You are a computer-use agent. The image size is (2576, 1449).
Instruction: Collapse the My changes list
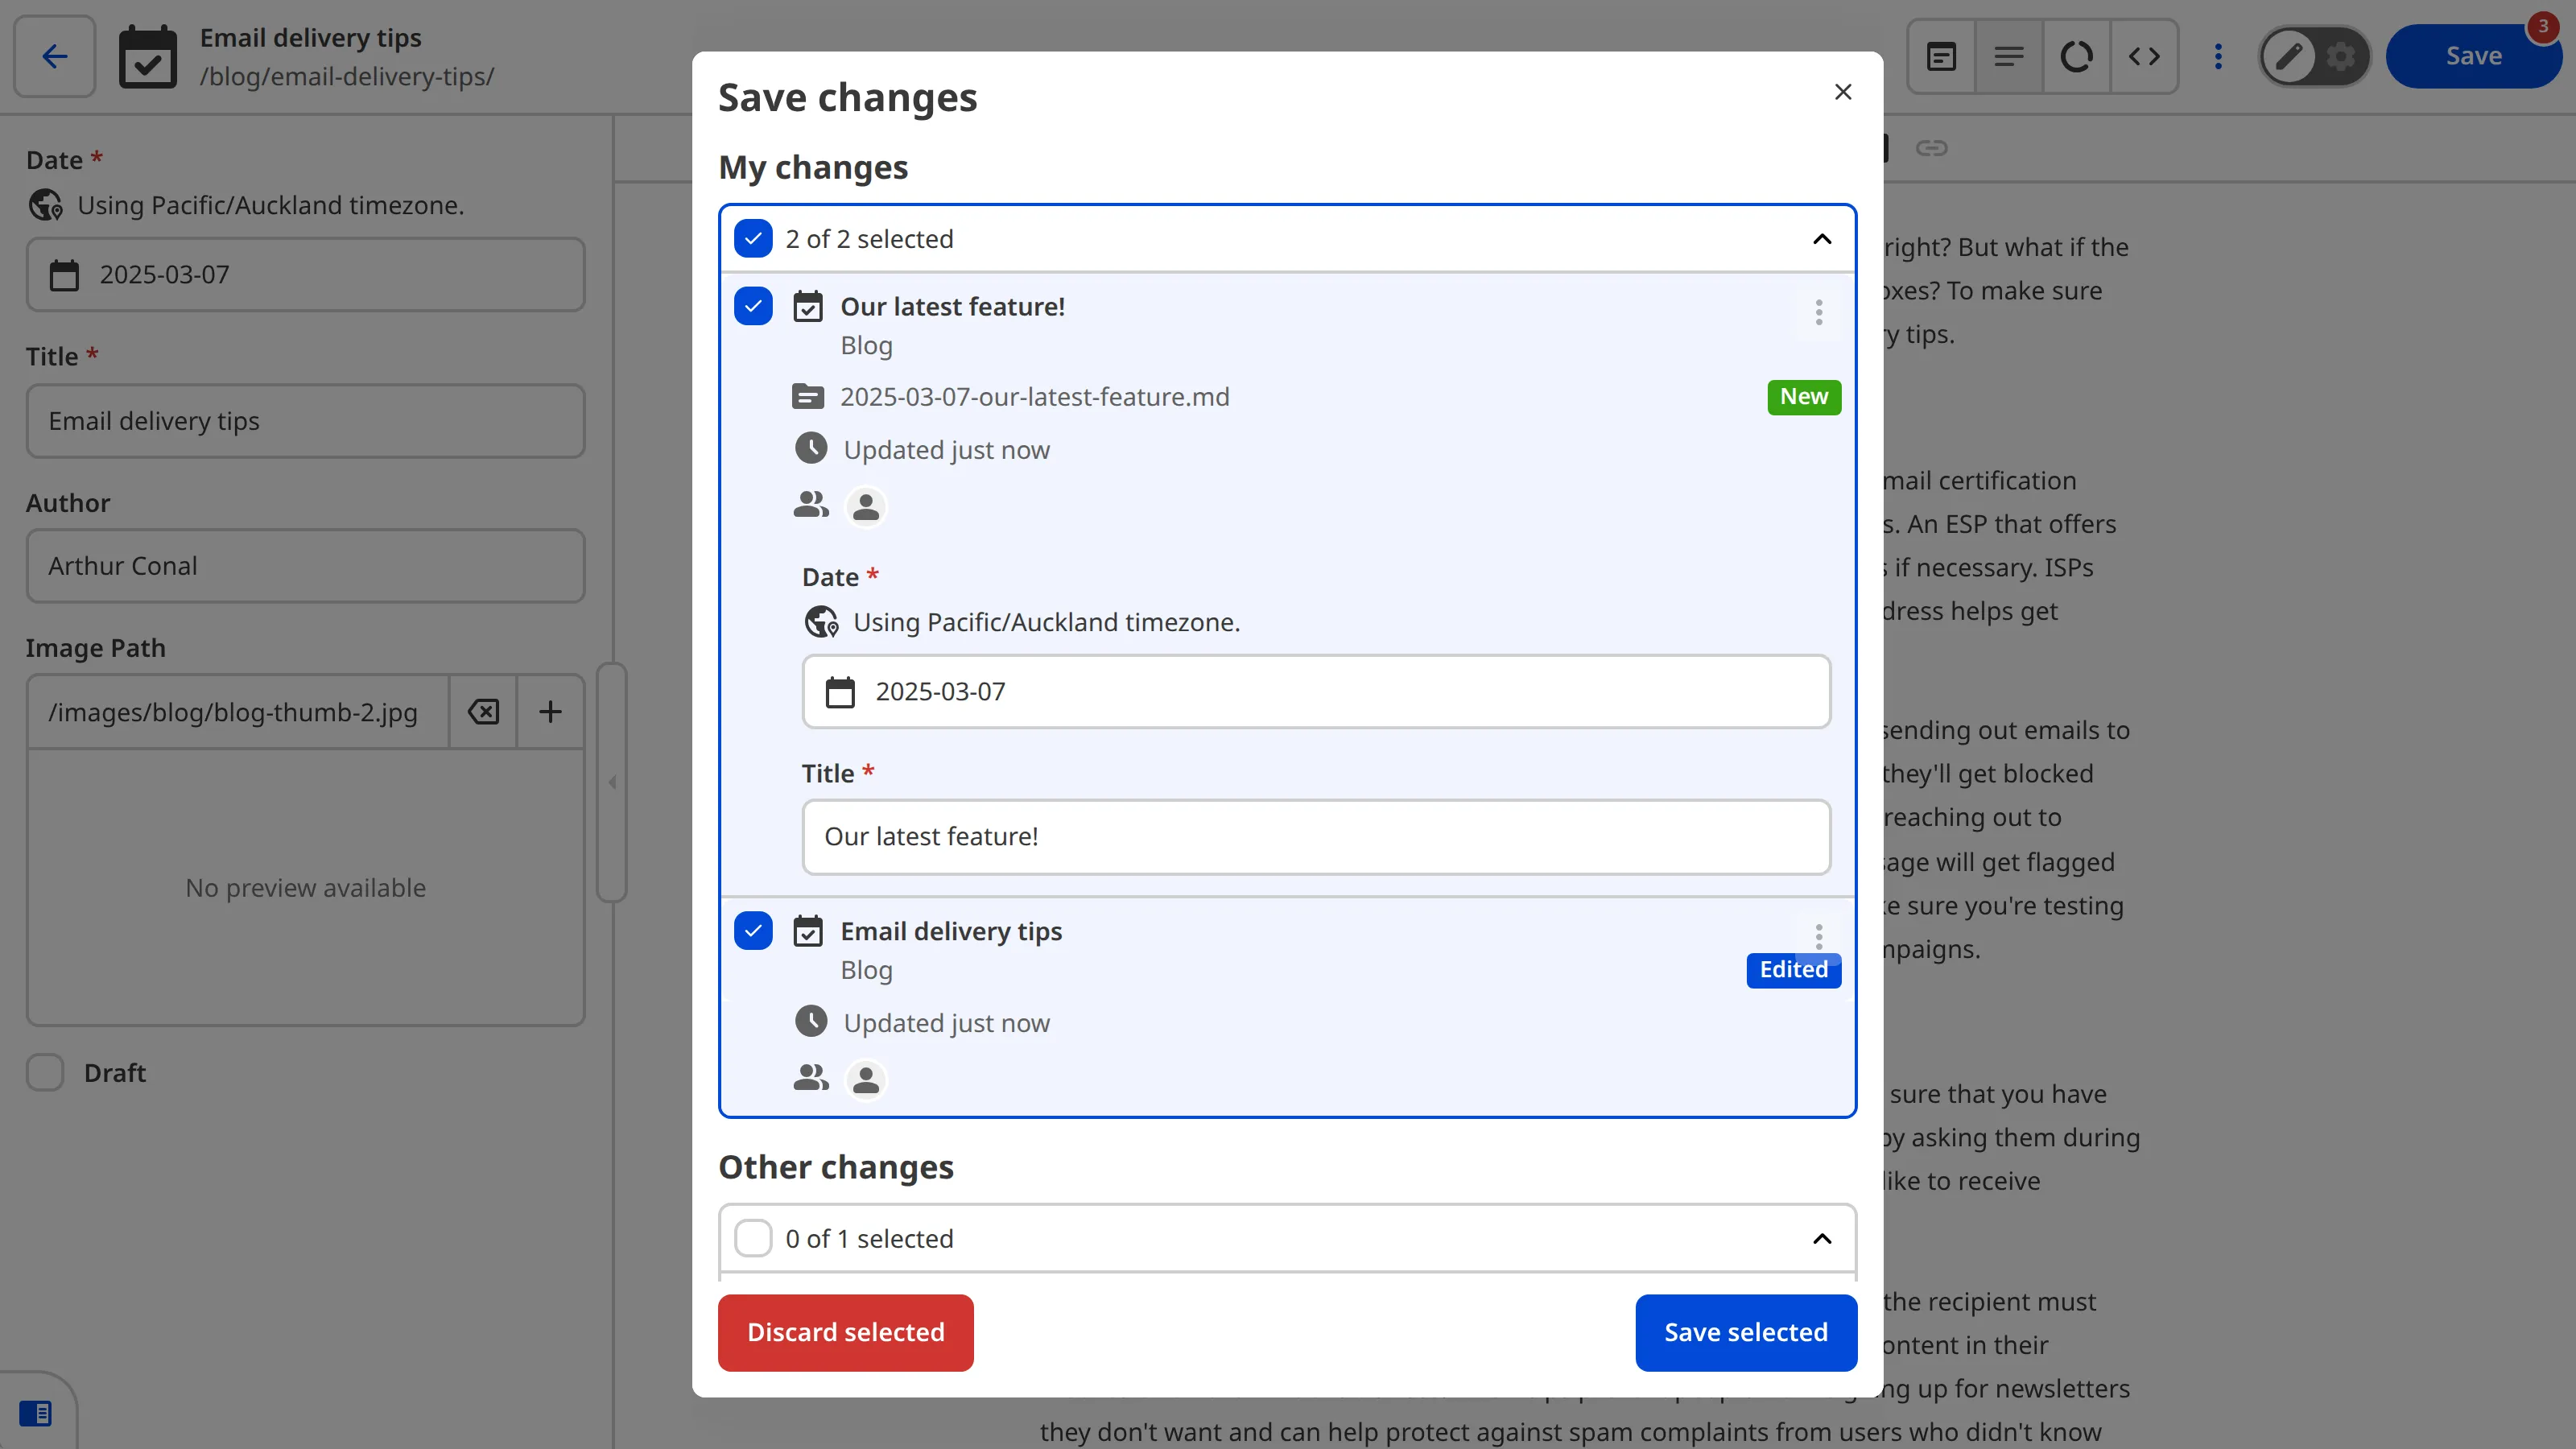[1822, 239]
